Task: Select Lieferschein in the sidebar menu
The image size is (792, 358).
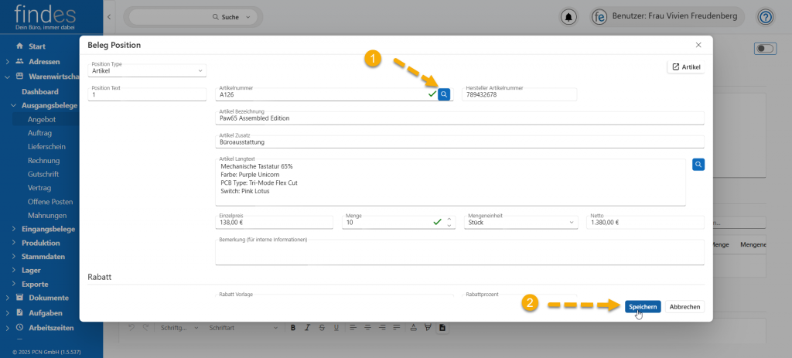Action: click(46, 146)
